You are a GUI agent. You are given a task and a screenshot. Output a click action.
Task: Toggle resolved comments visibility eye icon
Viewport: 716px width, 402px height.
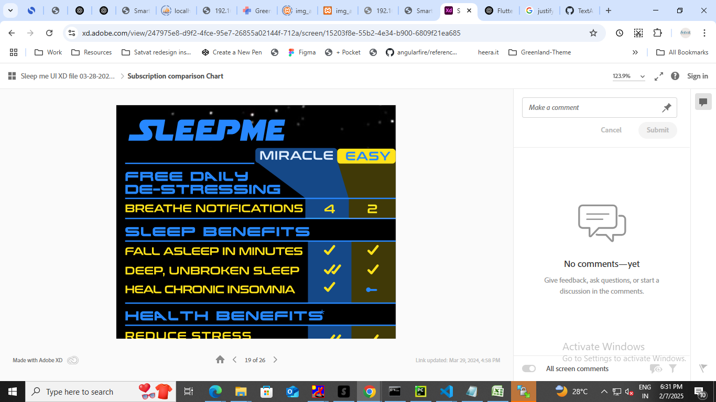[656, 368]
